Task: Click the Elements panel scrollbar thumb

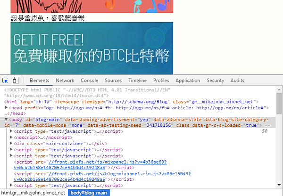Action: (279, 103)
